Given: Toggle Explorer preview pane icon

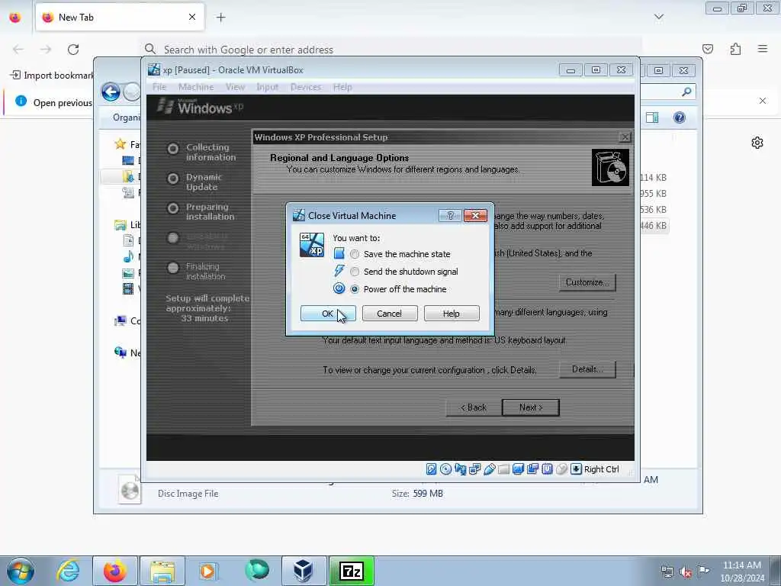Looking at the screenshot, I should (652, 118).
